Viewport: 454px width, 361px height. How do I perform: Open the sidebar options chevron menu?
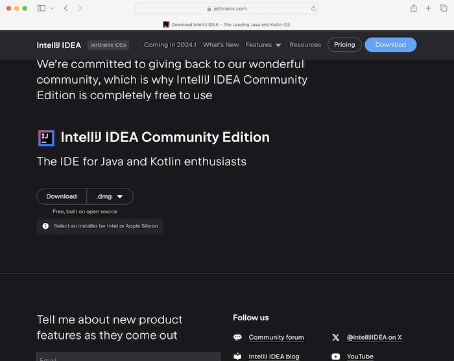(x=52, y=8)
